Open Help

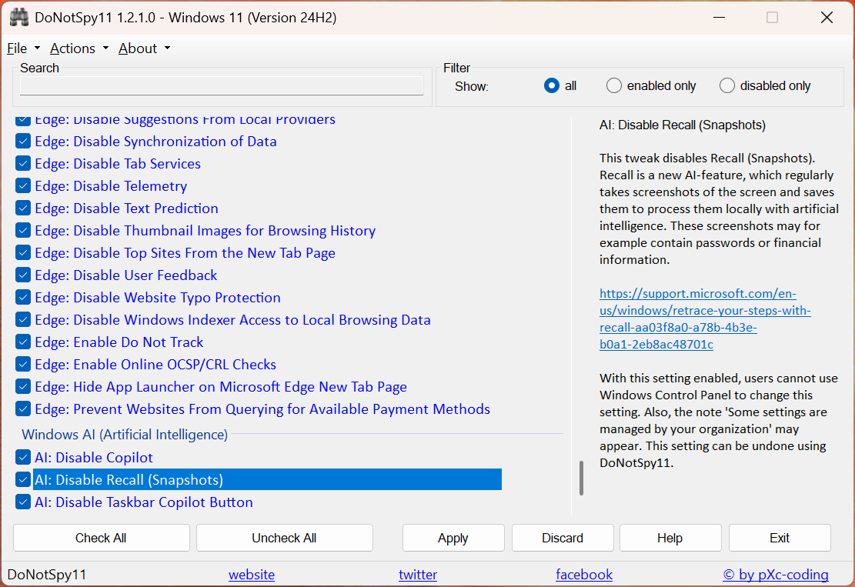(670, 538)
